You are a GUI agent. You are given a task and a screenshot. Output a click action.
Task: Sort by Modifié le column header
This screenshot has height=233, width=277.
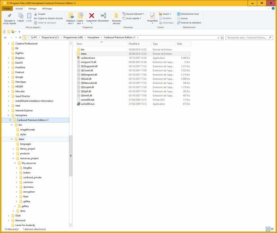(139, 44)
